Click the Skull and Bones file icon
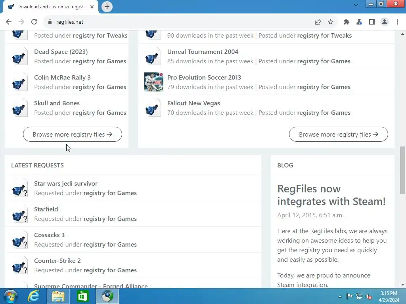406x304 pixels. pyautogui.click(x=20, y=108)
